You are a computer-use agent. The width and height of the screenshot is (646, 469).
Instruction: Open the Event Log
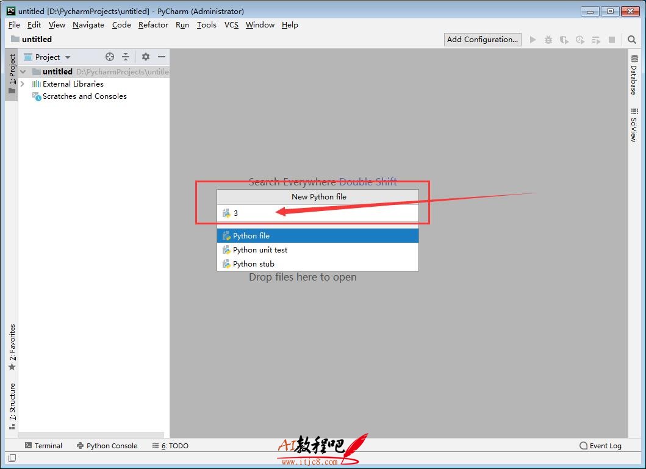[600, 446]
